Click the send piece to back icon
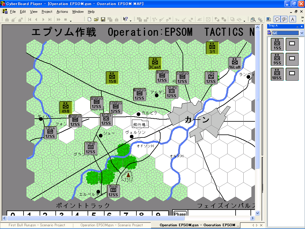Image resolution: width=305 pixels, height=229 pixels. pyautogui.click(x=224, y=19)
